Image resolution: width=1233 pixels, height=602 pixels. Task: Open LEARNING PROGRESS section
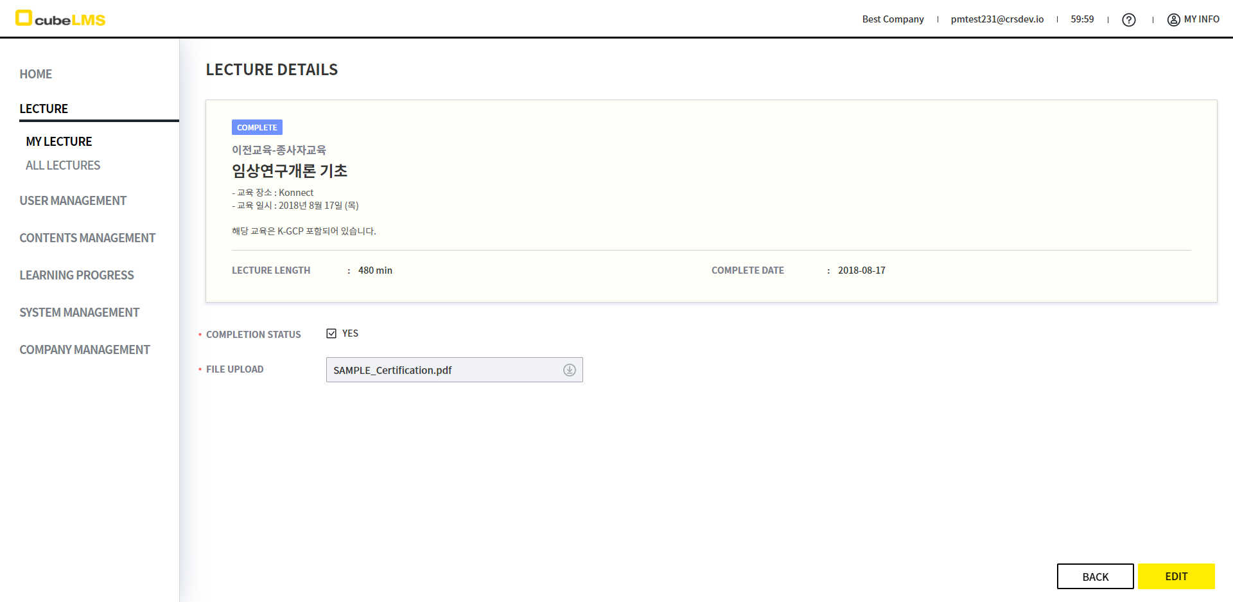(77, 275)
